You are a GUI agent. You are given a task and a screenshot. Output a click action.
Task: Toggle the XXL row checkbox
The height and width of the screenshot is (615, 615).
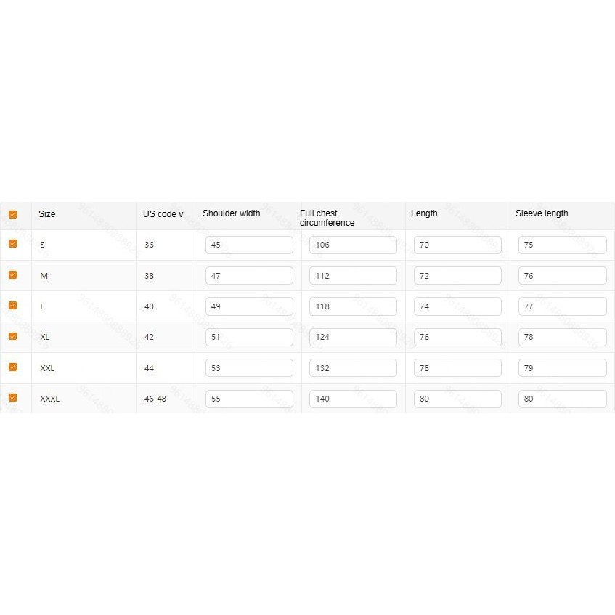12,367
